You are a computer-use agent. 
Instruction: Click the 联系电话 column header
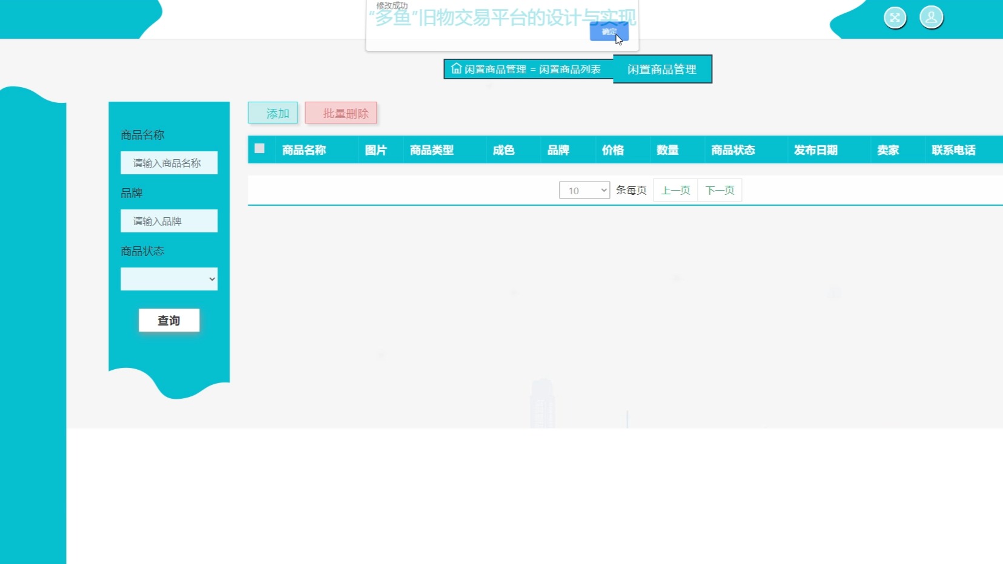point(953,150)
